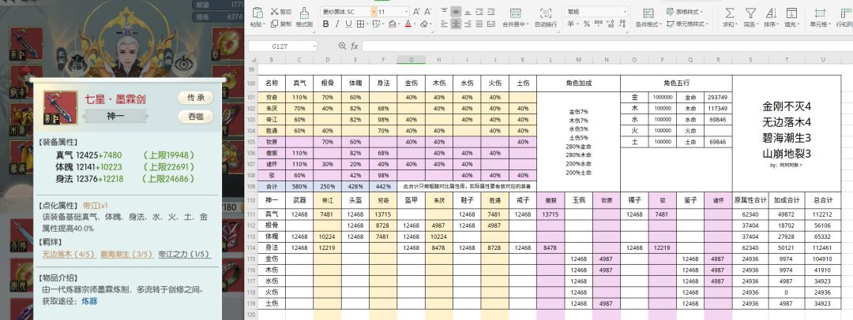Click the Filter funnel icon

click(751, 13)
